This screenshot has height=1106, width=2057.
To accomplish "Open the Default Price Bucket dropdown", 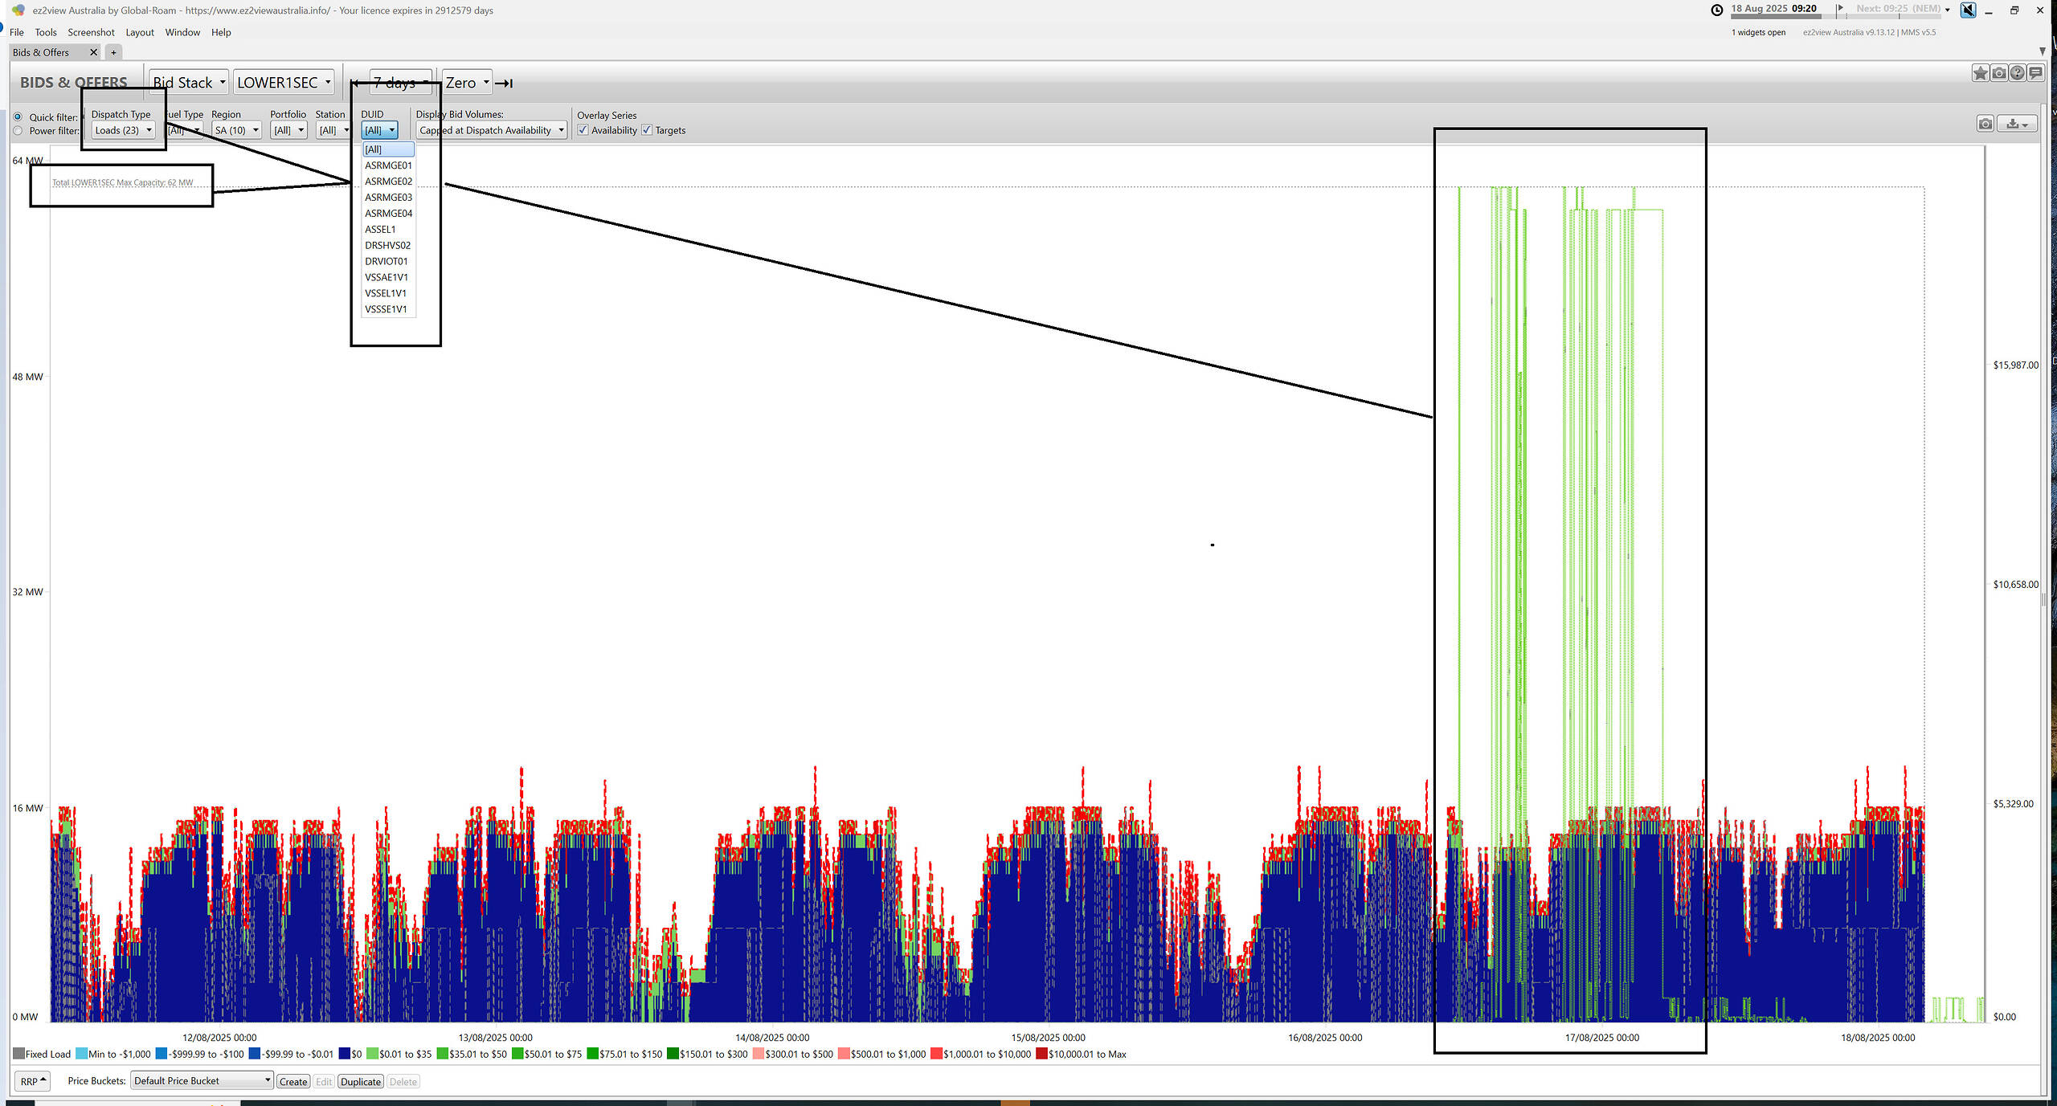I will pos(202,1081).
